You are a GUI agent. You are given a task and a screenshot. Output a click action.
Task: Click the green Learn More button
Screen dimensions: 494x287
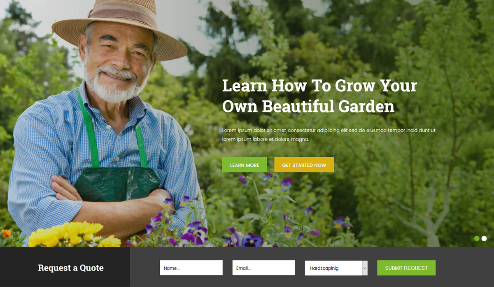pyautogui.click(x=245, y=165)
